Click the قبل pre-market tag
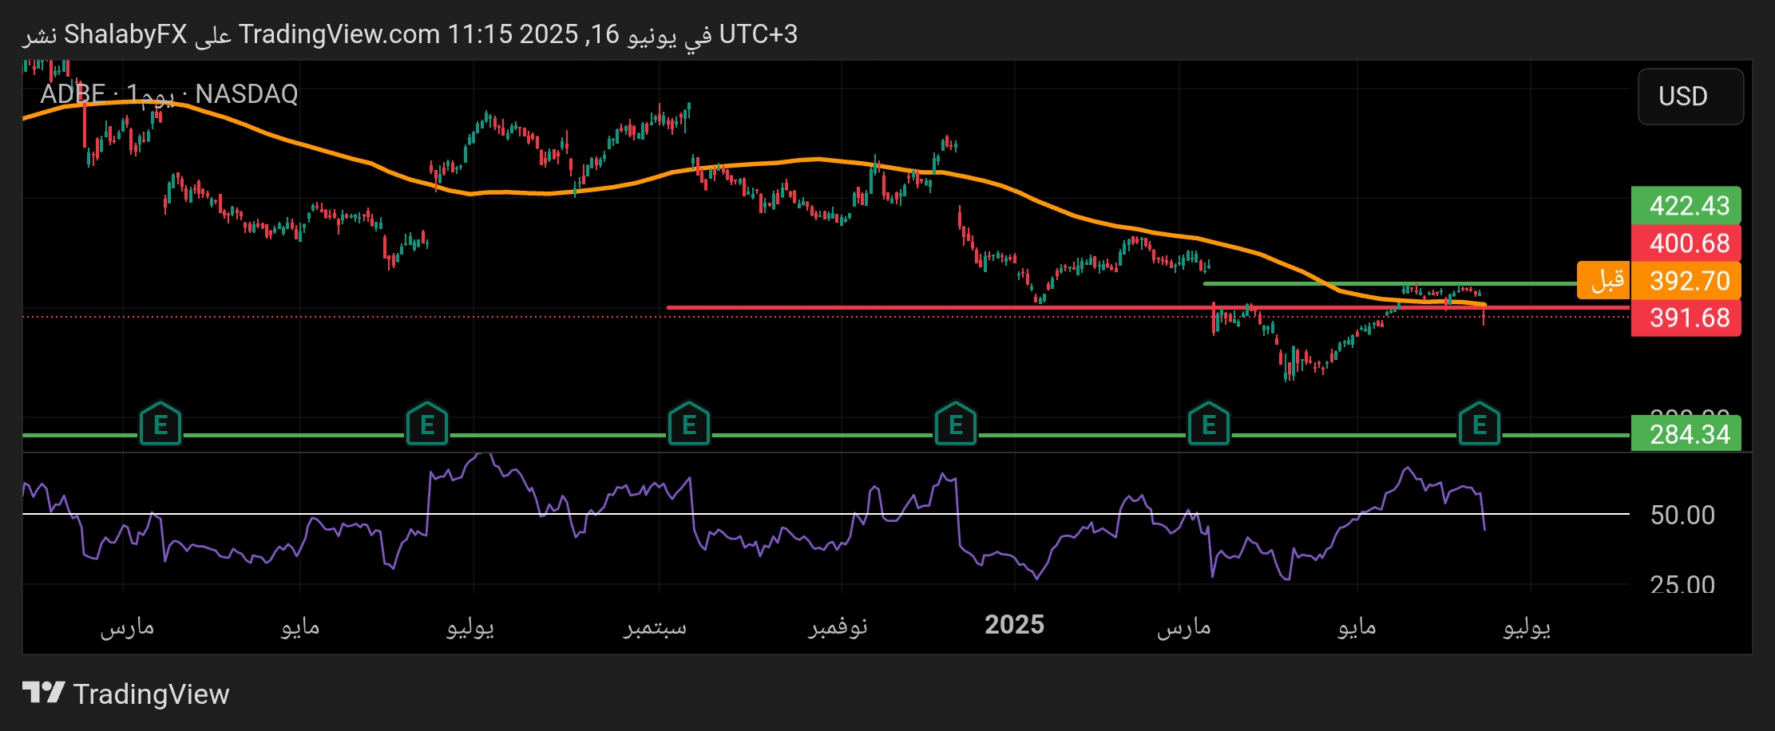This screenshot has height=731, width=1775. tap(1605, 280)
